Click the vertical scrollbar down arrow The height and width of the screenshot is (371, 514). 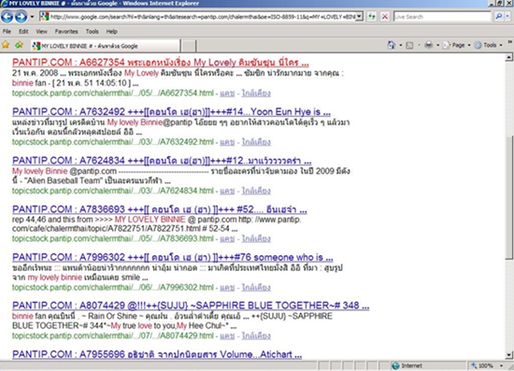[x=508, y=354]
